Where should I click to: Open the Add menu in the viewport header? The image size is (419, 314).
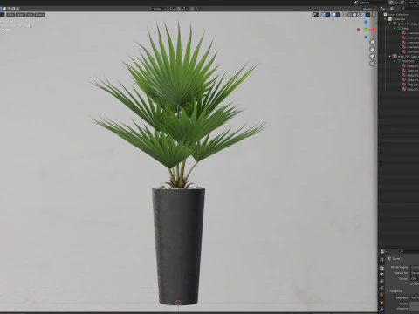pos(31,14)
